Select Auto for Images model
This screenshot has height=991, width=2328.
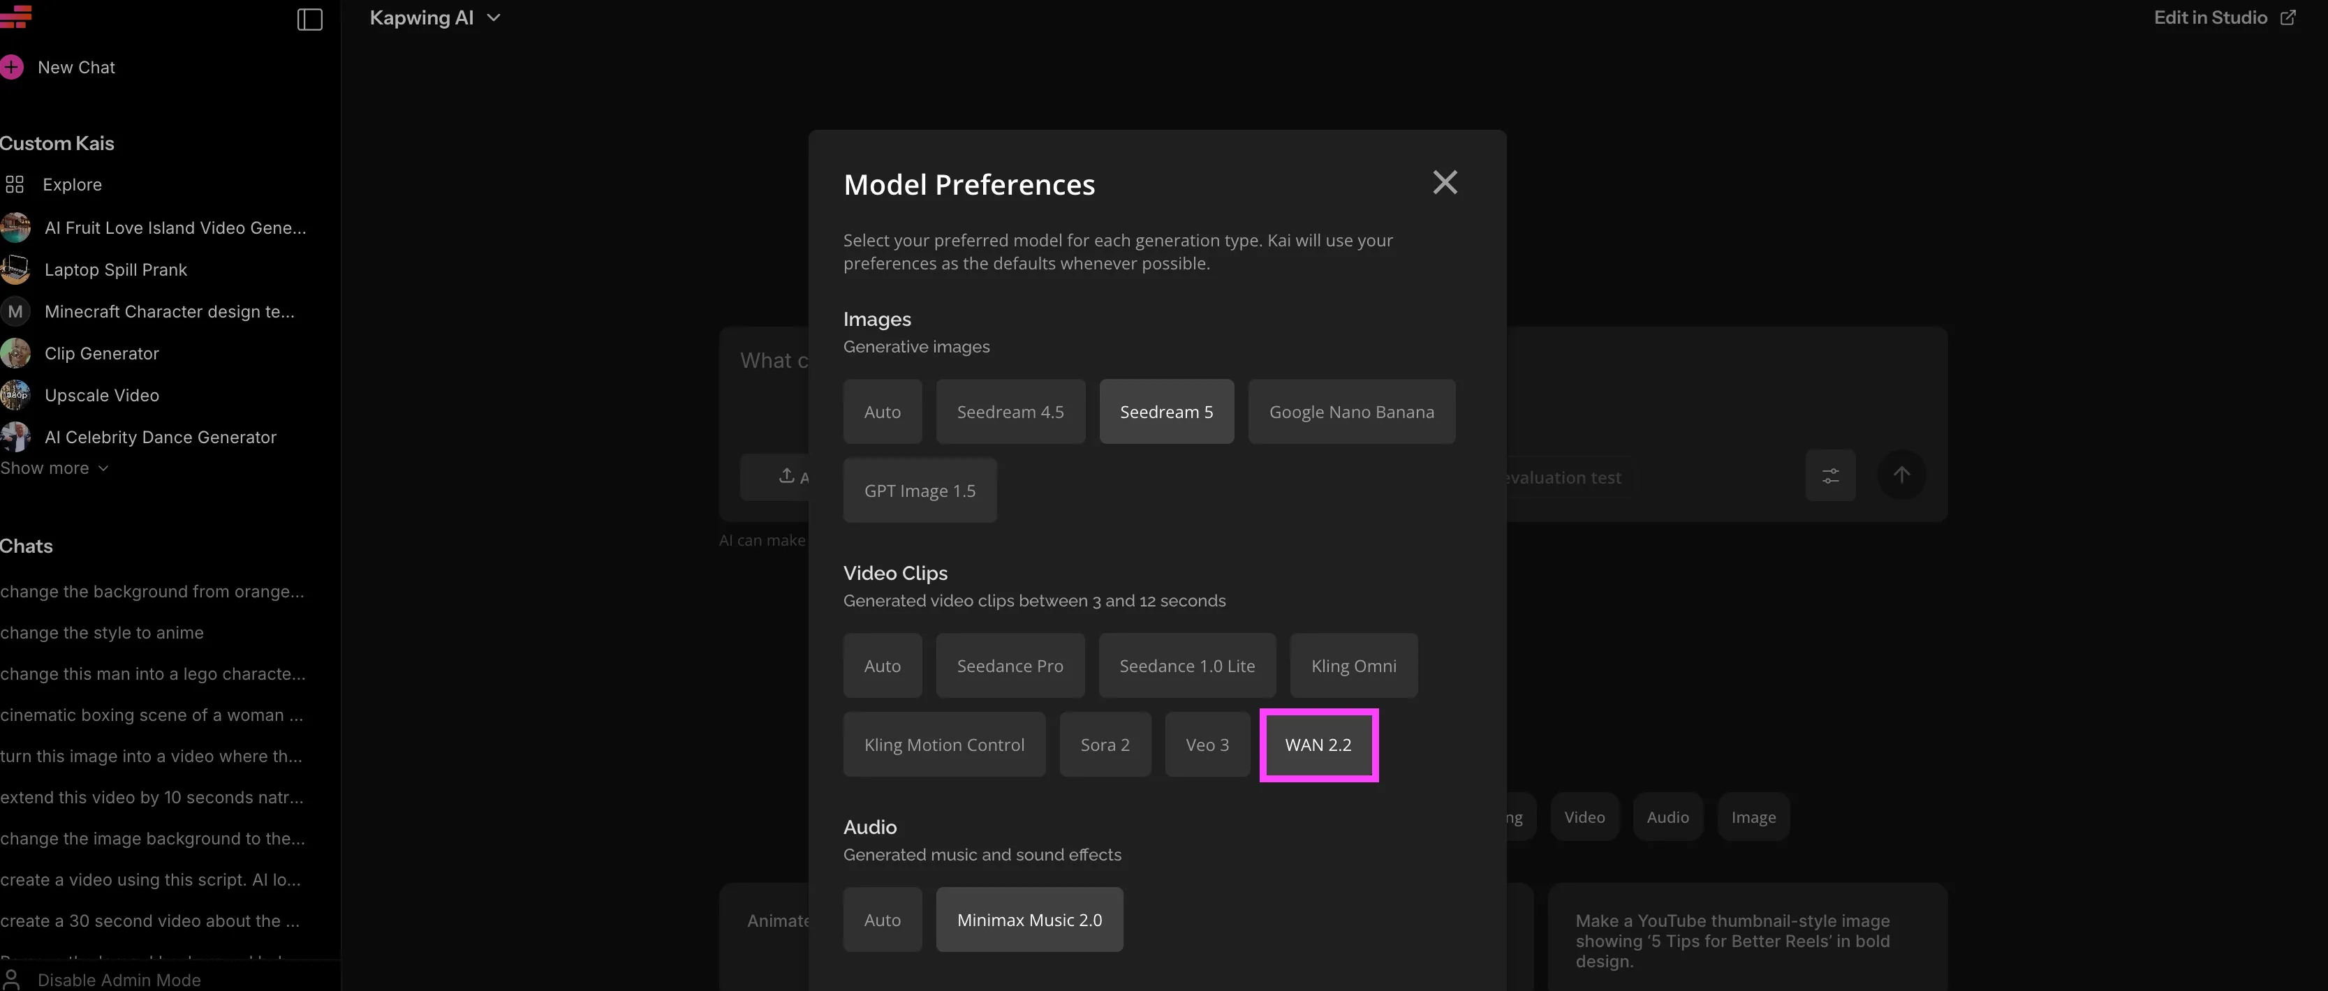pyautogui.click(x=882, y=412)
